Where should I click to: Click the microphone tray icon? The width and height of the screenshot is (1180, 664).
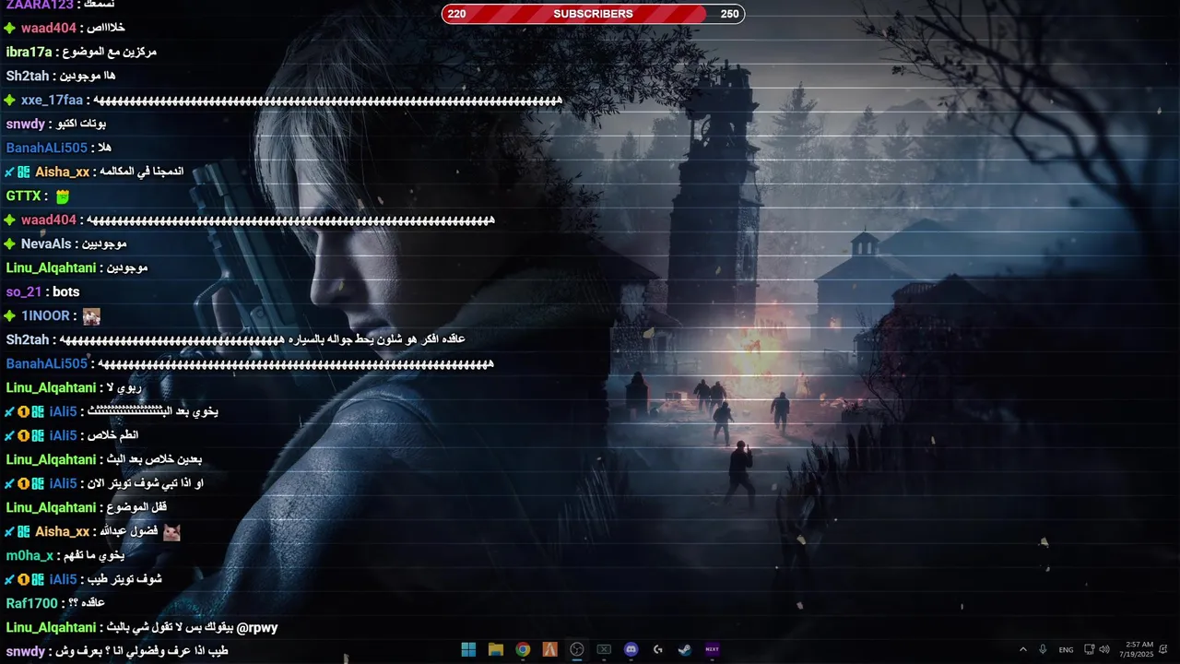click(x=1043, y=649)
